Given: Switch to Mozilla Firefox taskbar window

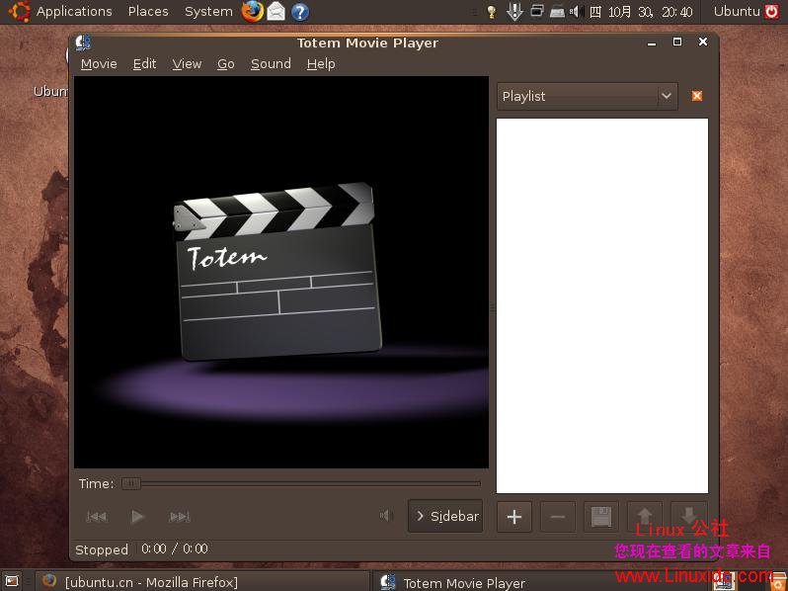Looking at the screenshot, I should [201, 581].
